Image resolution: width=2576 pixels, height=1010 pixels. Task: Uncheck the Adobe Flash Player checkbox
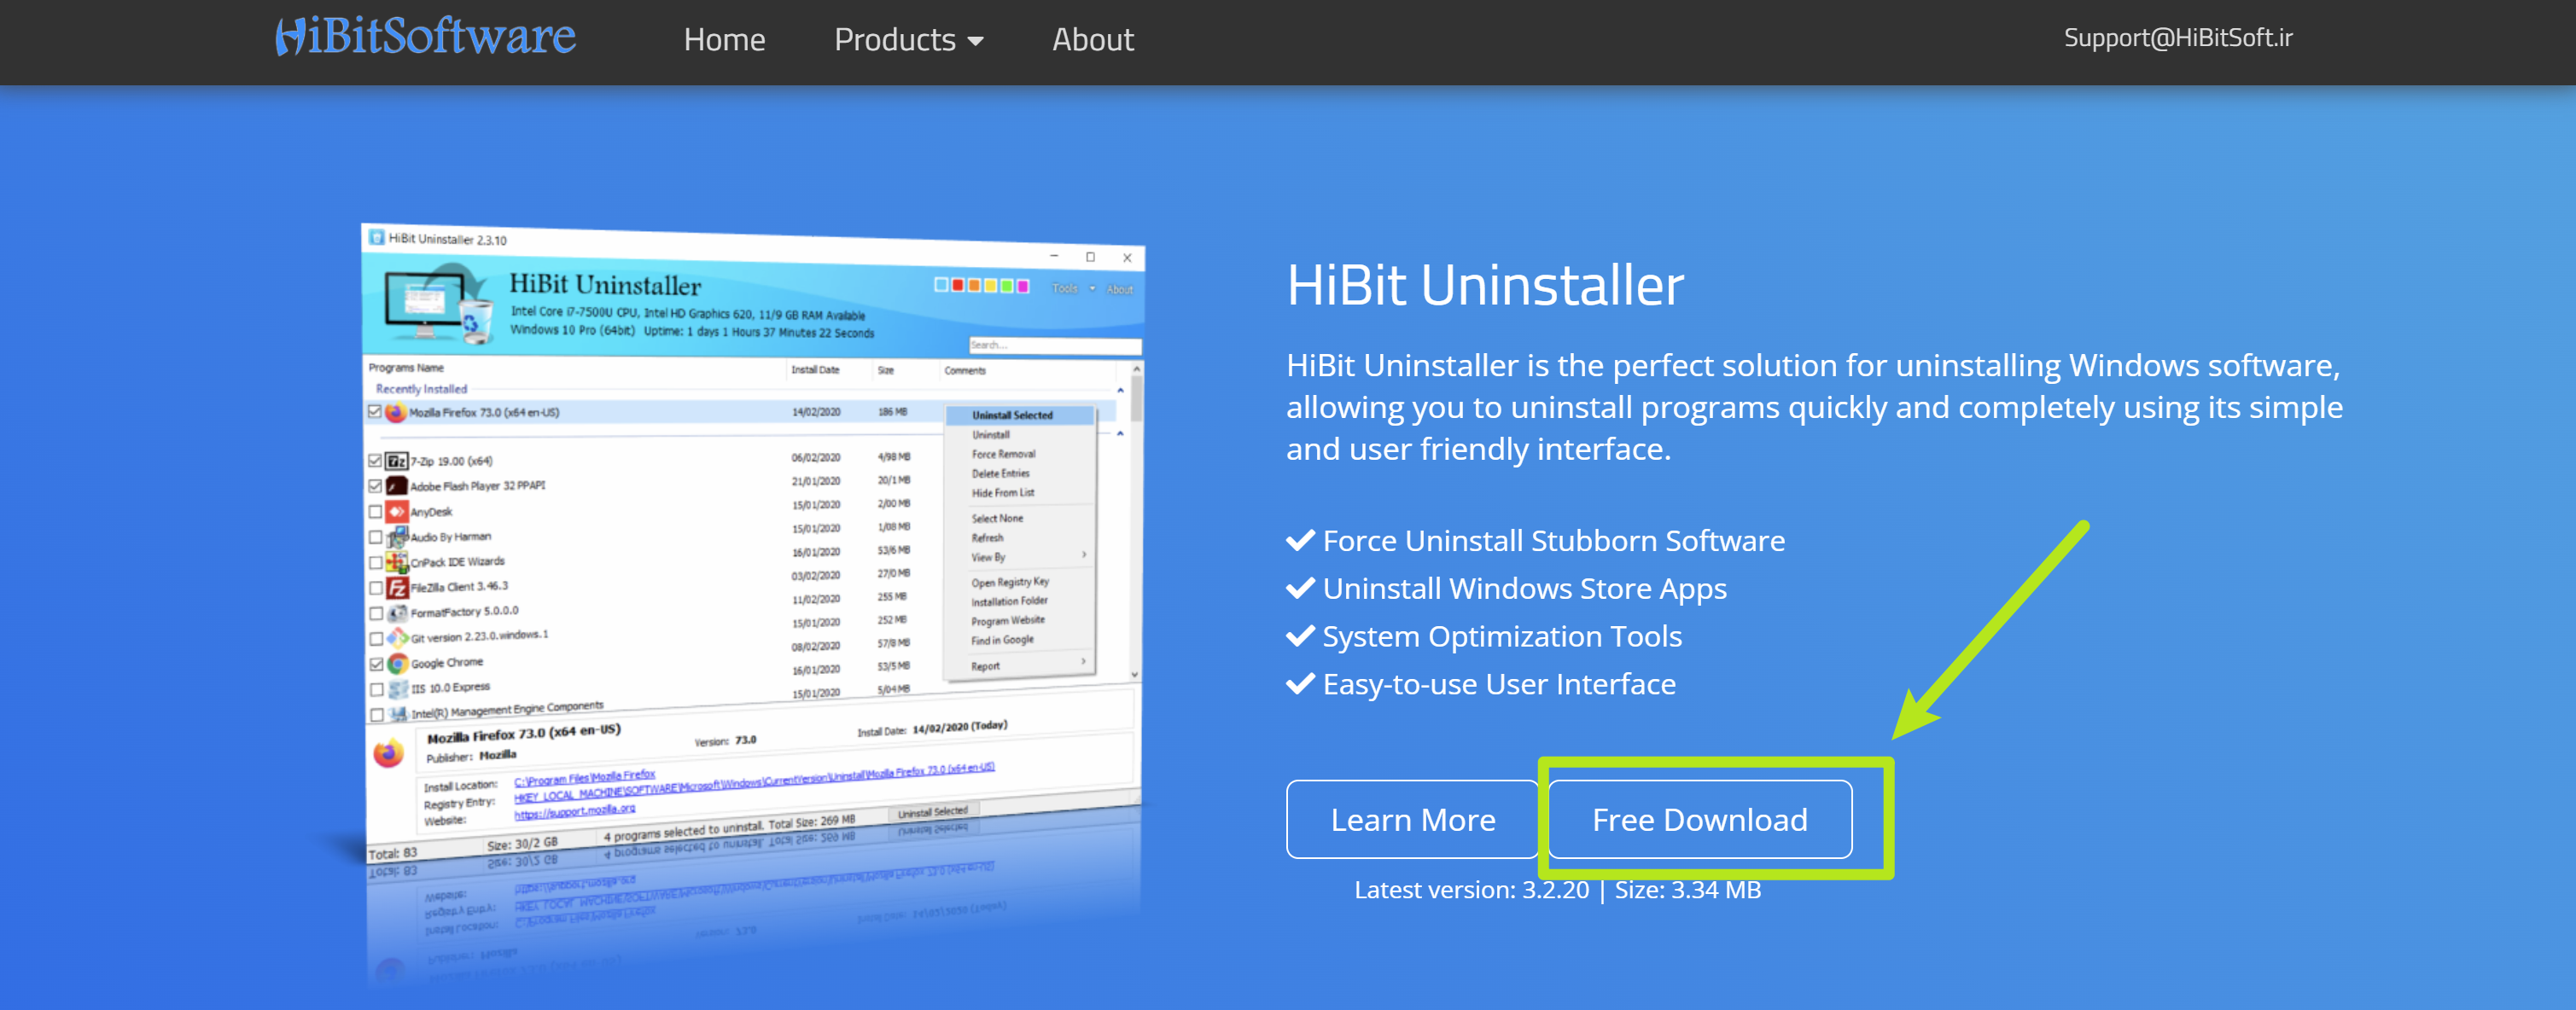click(375, 486)
